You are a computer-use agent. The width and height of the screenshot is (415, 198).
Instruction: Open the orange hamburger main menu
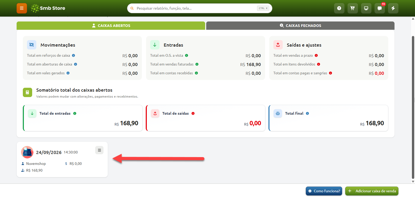tap(22, 8)
